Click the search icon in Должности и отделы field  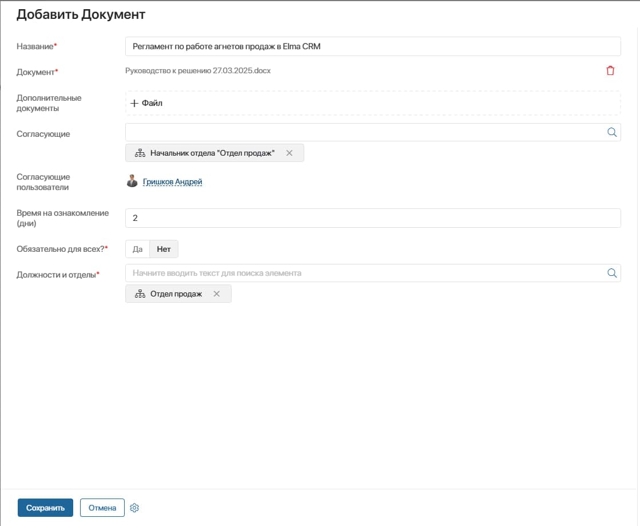pyautogui.click(x=611, y=273)
